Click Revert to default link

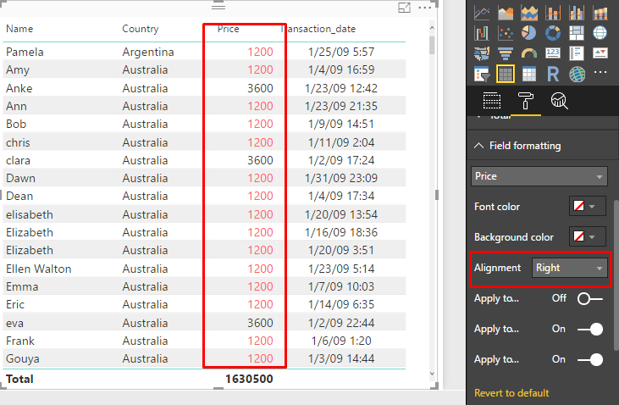(x=511, y=393)
